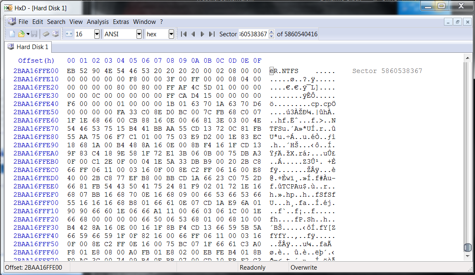Open the bytes-per-row 16 dropdown
The width and height of the screenshot is (475, 275).
[97, 34]
